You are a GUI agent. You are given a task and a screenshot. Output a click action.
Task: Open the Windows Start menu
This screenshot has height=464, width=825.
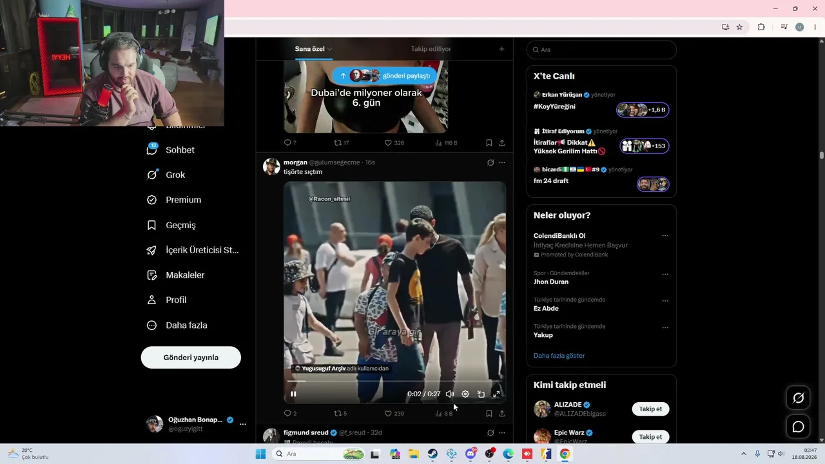[260, 454]
